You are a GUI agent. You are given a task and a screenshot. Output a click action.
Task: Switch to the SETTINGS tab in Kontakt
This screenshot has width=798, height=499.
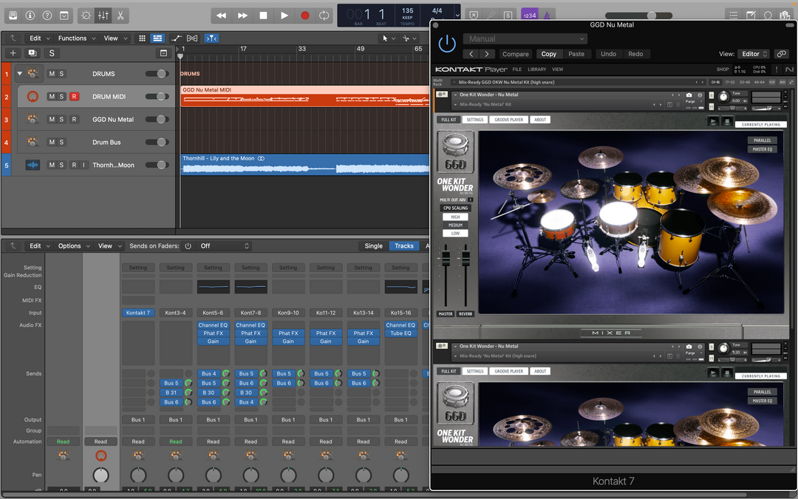[x=474, y=119]
